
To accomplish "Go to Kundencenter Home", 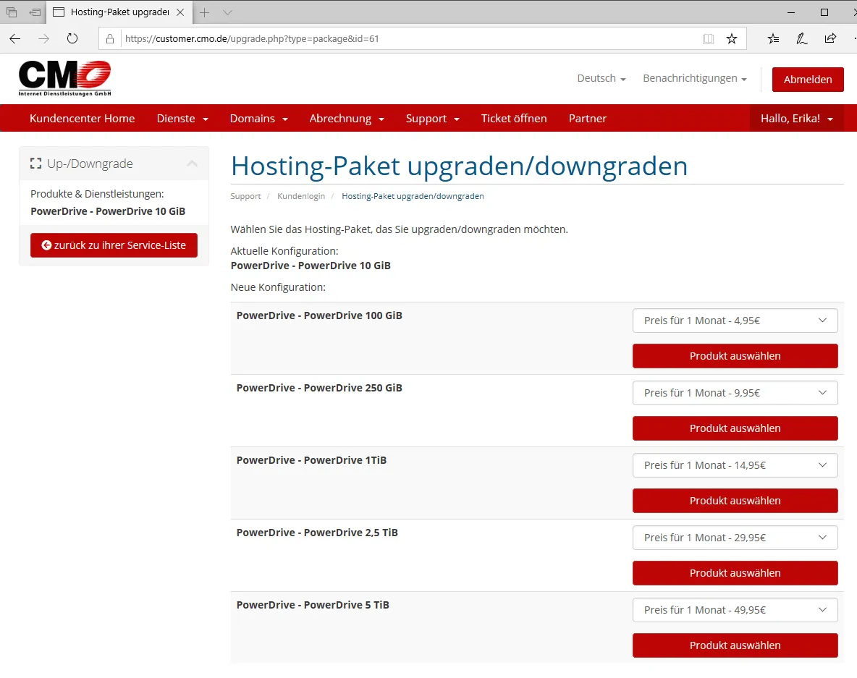I will pos(82,118).
